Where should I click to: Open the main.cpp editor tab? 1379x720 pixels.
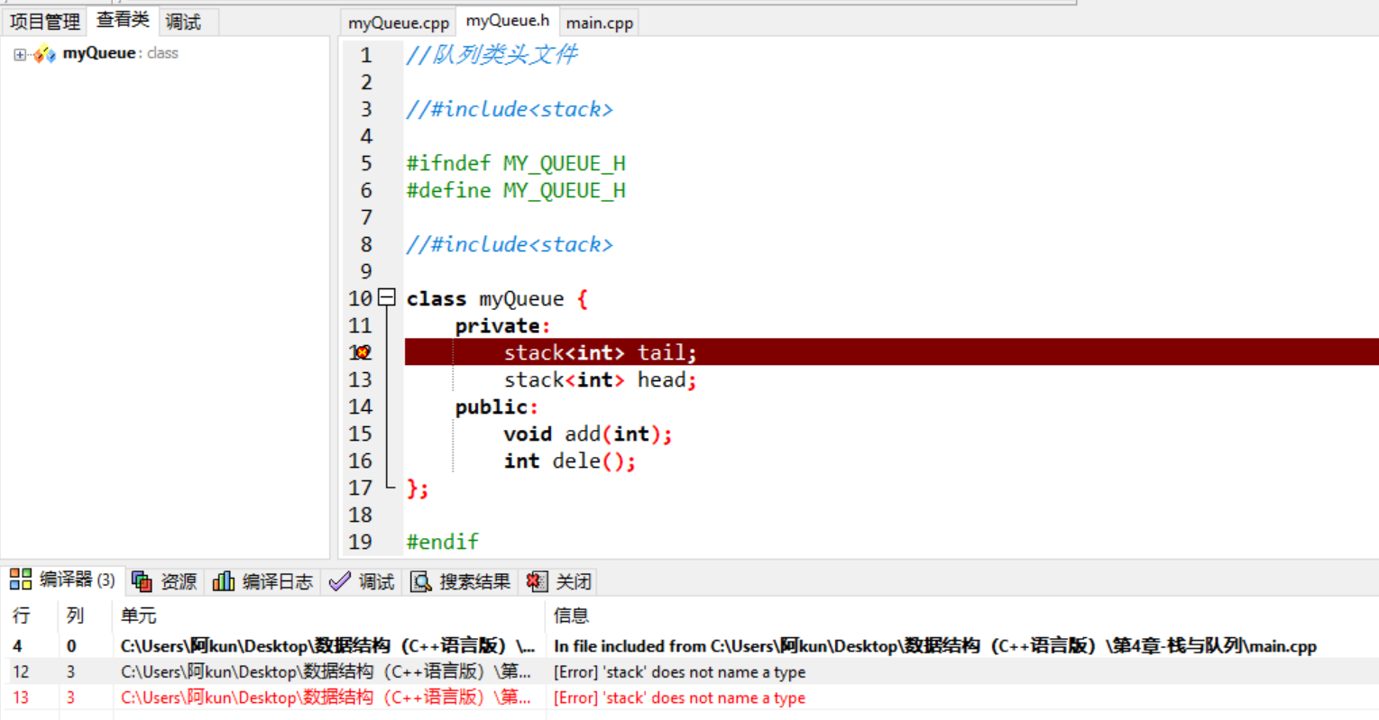[599, 23]
